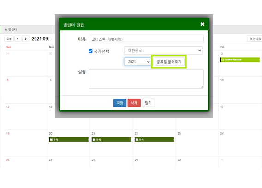262x188 pixels.
Task: Click the home icon beside 캘린더
Action: (6, 29)
